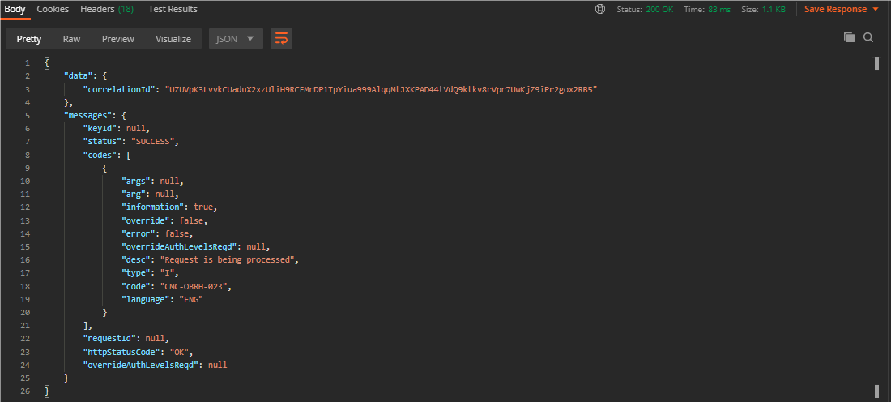
Task: Click the "ENG" language value
Action: pos(191,298)
